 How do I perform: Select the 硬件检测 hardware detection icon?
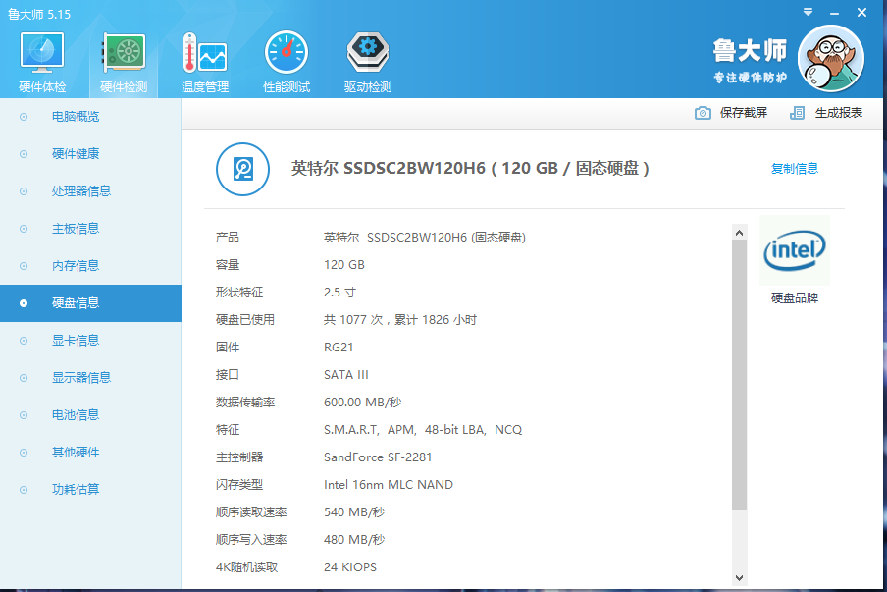click(x=124, y=53)
